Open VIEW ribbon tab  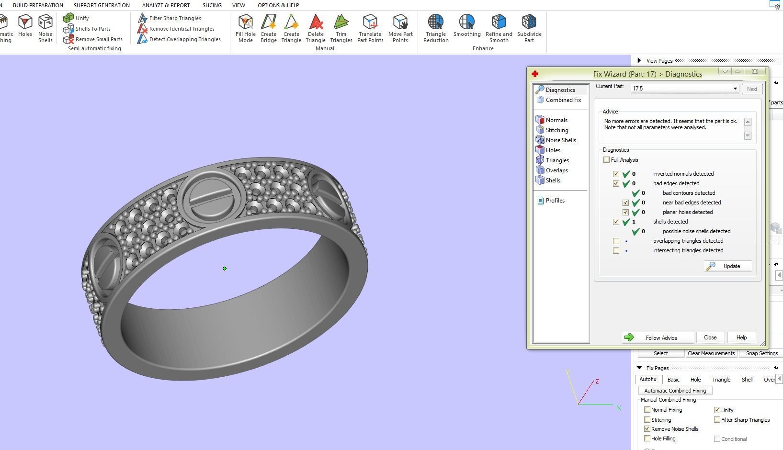pyautogui.click(x=238, y=5)
